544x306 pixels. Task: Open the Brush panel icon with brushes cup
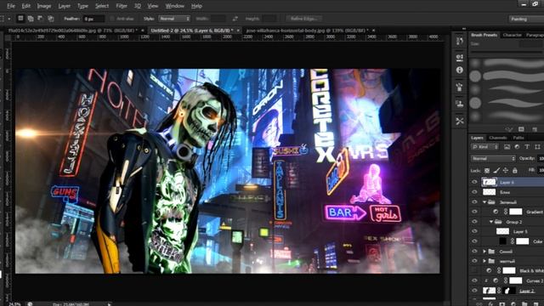pyautogui.click(x=460, y=87)
